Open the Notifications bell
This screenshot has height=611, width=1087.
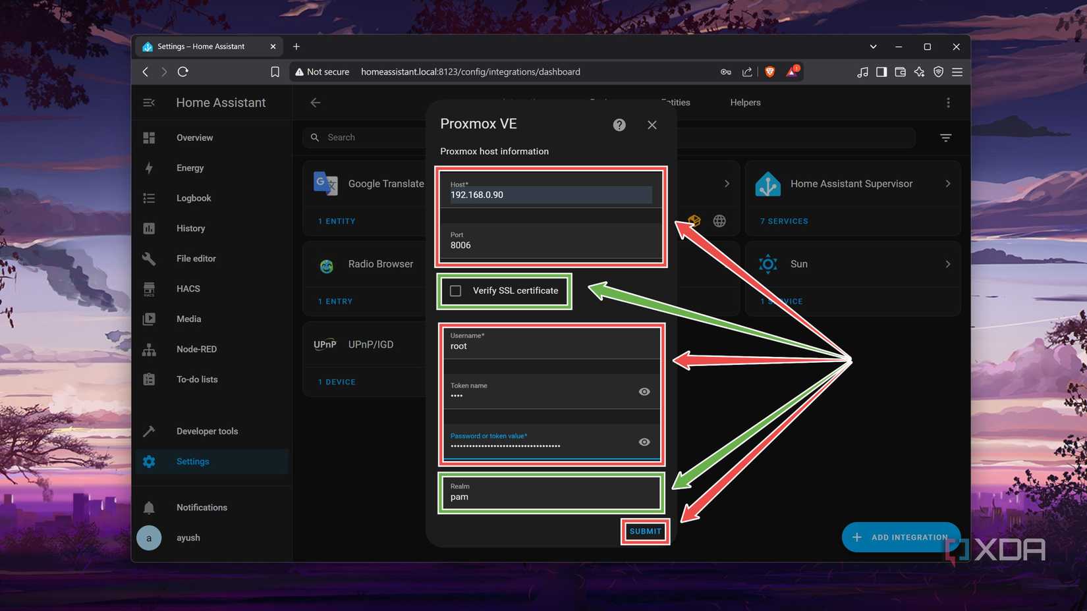(x=149, y=507)
